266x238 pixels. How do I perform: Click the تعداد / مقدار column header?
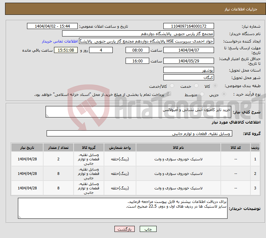tap(58, 148)
